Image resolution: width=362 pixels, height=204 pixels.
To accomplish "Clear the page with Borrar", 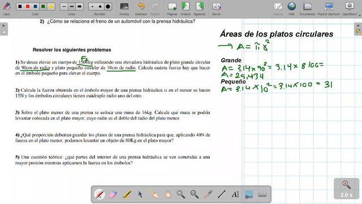I will tap(216, 6).
